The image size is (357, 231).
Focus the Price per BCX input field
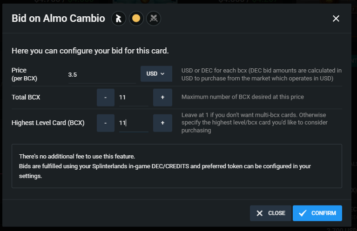coord(102,75)
